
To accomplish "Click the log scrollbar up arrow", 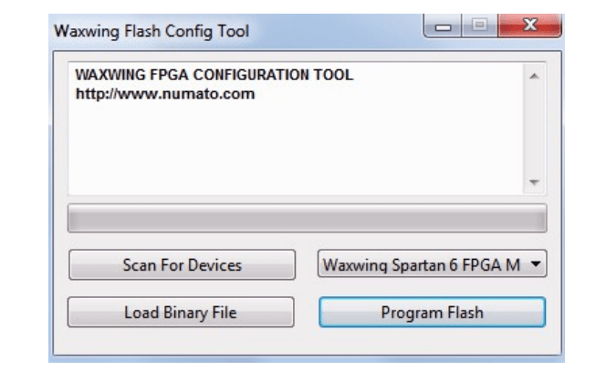I will 536,76.
